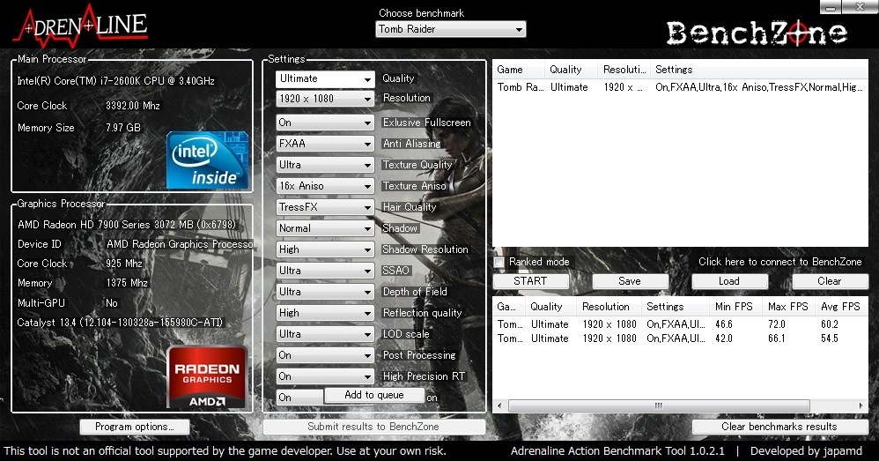Click the Catalyst 13.4 driver version text

point(120,323)
